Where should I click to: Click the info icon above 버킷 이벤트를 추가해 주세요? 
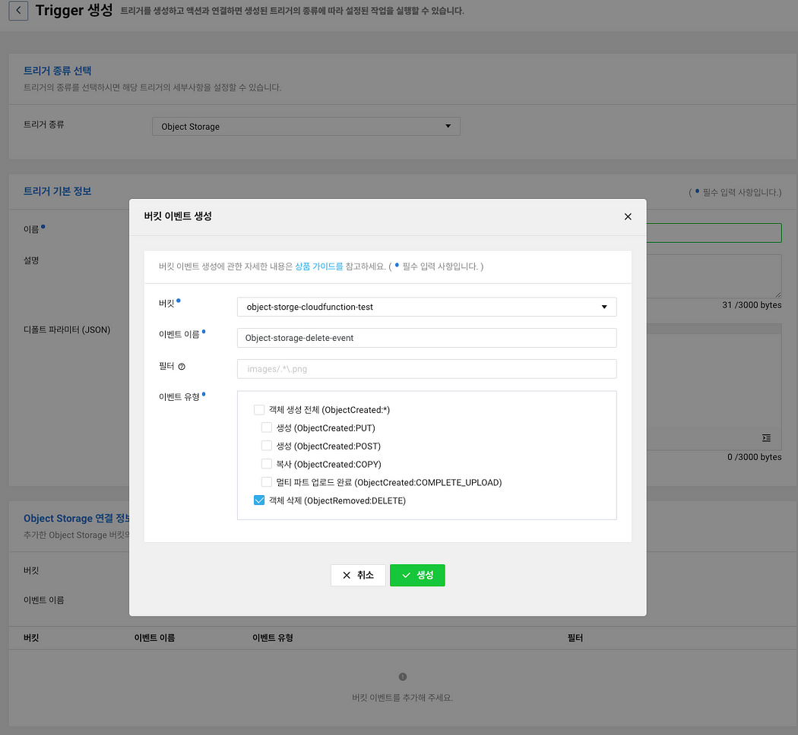point(403,677)
